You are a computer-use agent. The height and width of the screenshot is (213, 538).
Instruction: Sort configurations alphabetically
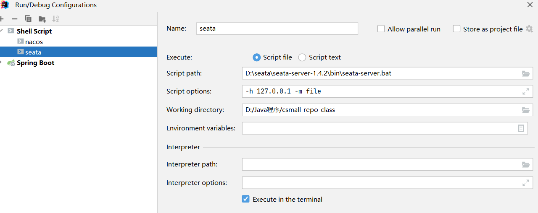55,19
